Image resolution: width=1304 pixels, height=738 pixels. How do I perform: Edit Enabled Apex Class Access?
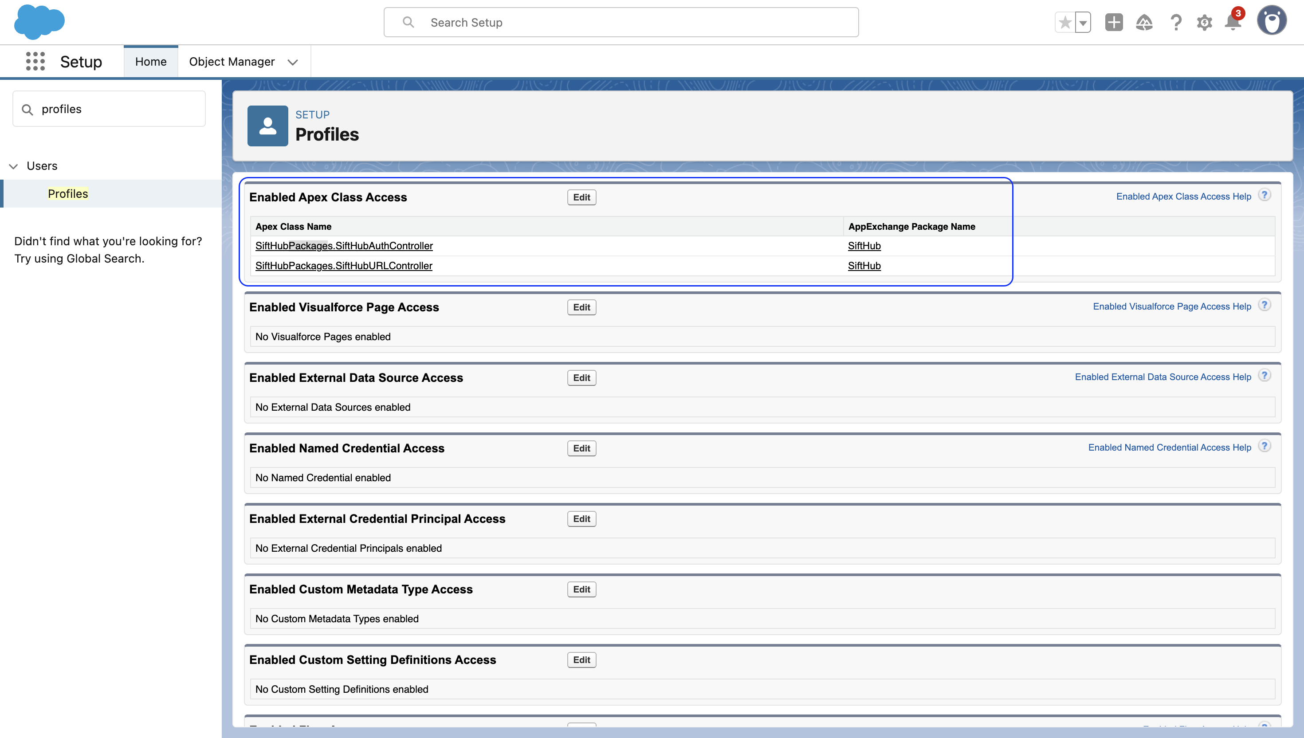(581, 197)
